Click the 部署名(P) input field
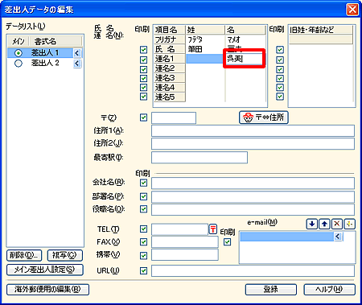 coord(253,197)
